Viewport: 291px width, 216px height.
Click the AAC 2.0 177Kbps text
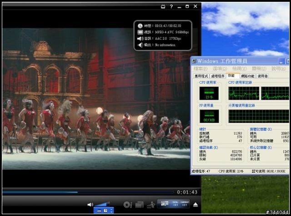168,38
